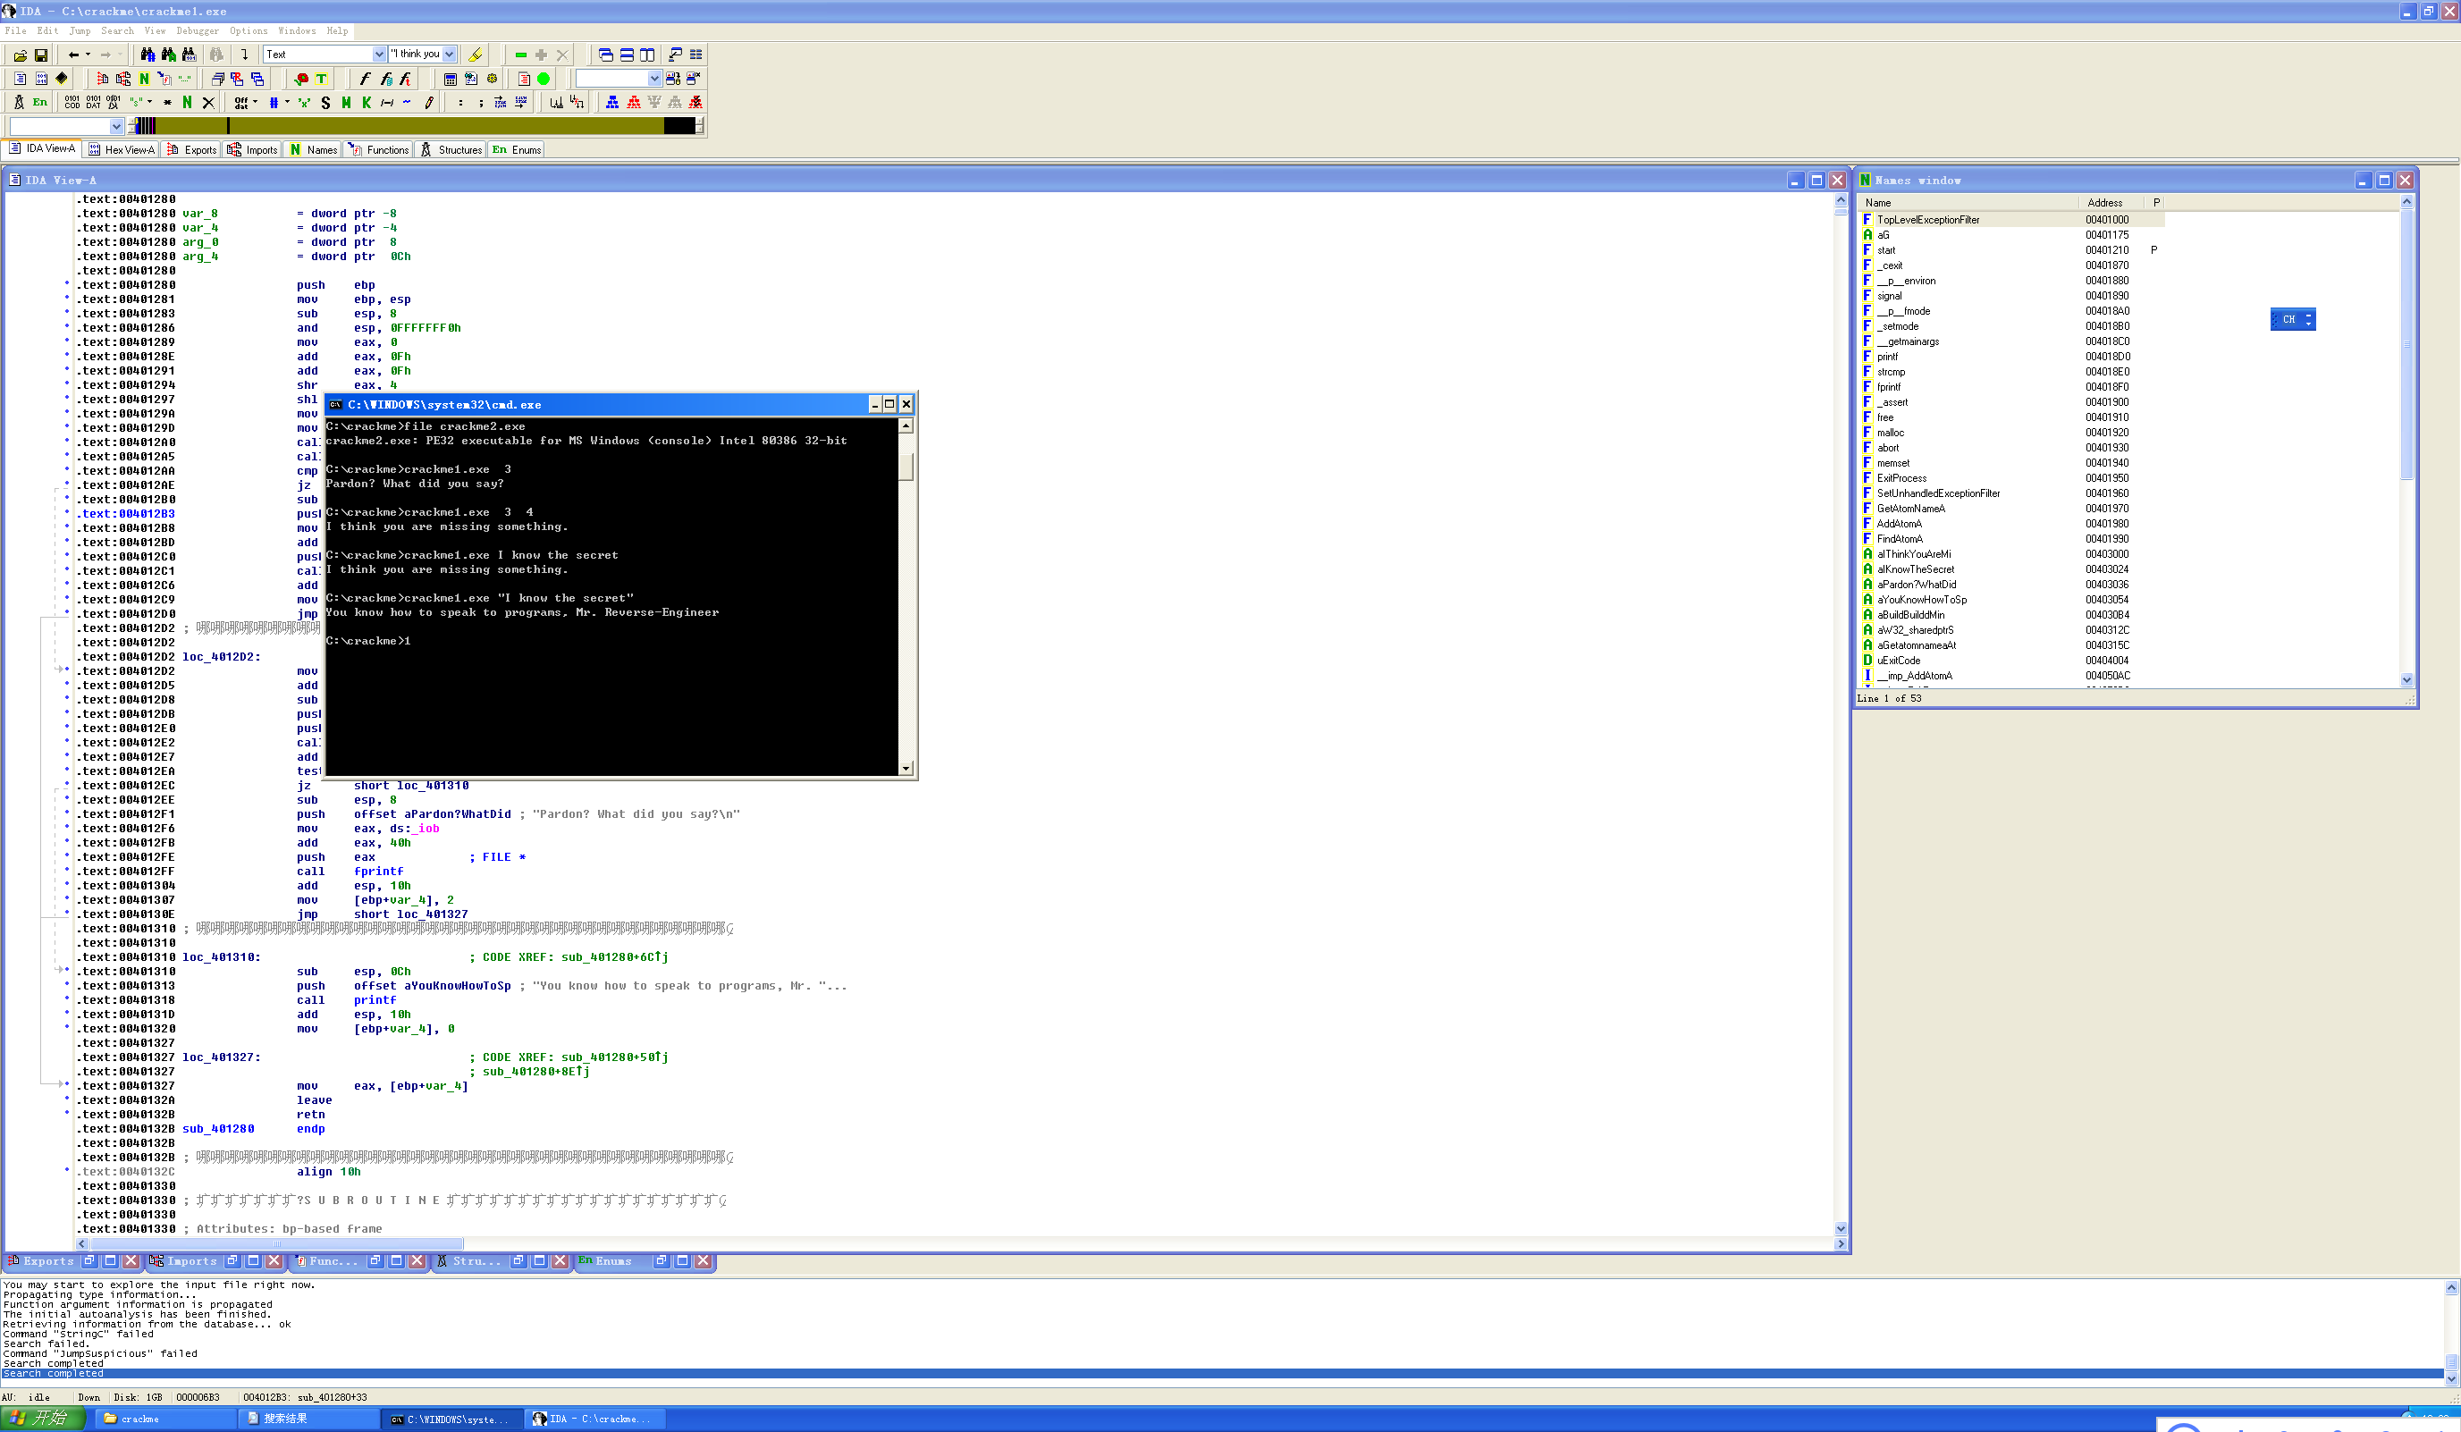Open the Functions tab
This screenshot has height=1432, width=2461.
click(380, 149)
